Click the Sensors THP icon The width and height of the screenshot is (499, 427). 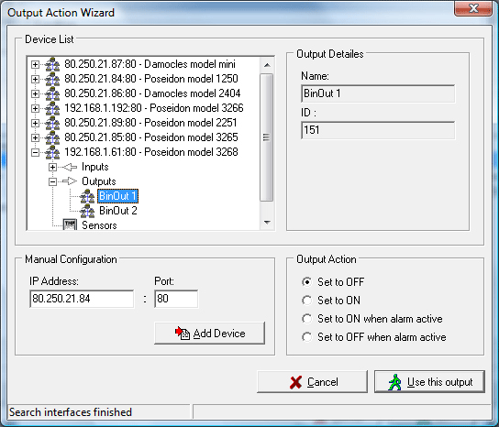click(70, 224)
